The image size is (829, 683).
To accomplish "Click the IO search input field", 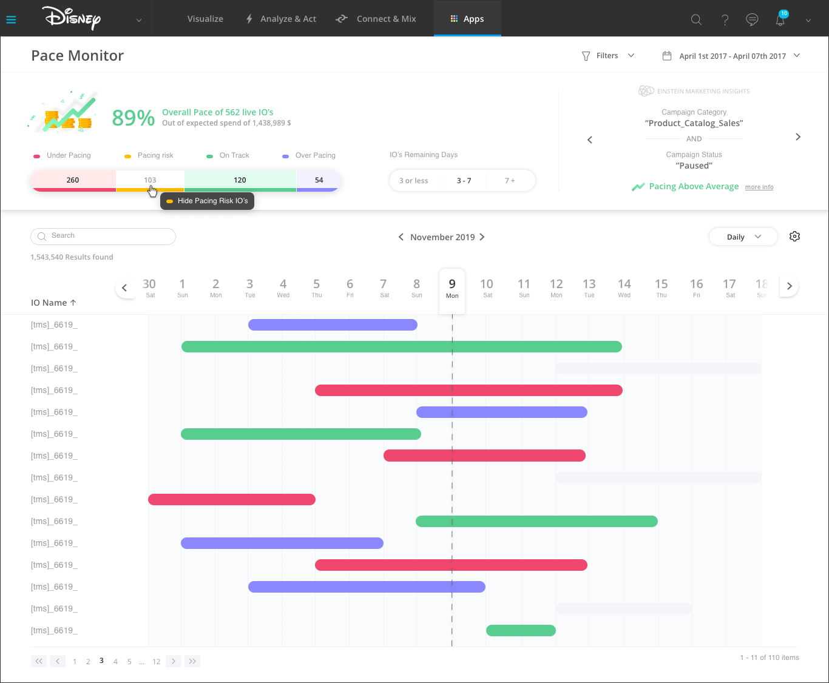I will coord(103,236).
